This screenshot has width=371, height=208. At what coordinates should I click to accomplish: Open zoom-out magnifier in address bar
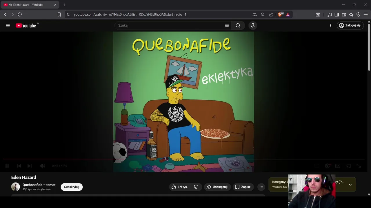click(x=263, y=14)
